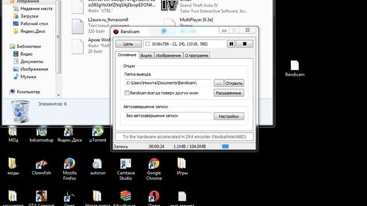Select the Clownfish desktop shortcut
This screenshot has width=367, height=206.
[x=41, y=167]
